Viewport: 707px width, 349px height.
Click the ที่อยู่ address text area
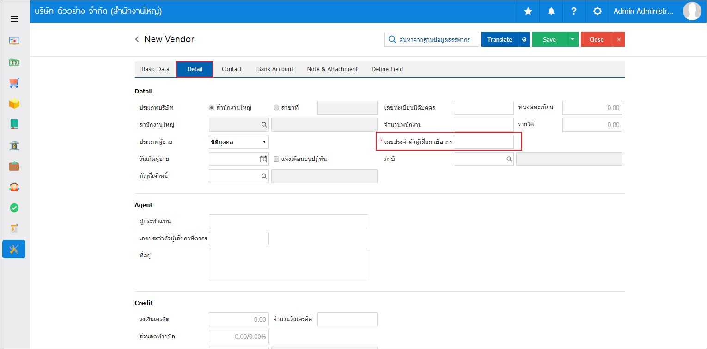[x=288, y=265]
